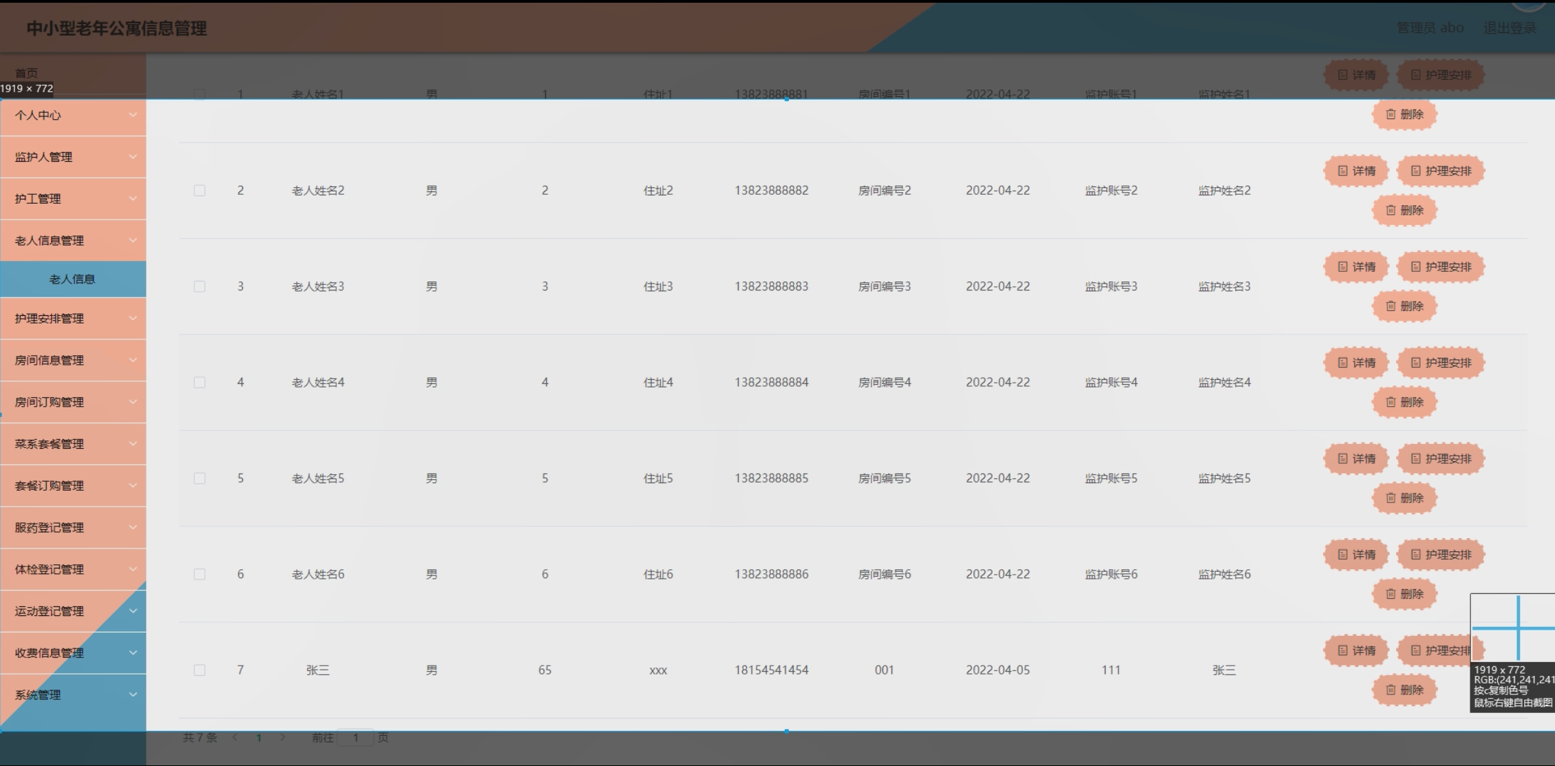Click page number 1 in pagination
1555x766 pixels.
tap(259, 738)
